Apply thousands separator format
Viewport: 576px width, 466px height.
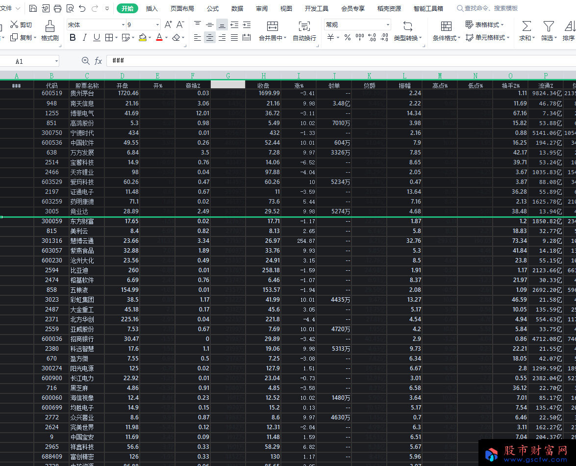[x=360, y=37]
